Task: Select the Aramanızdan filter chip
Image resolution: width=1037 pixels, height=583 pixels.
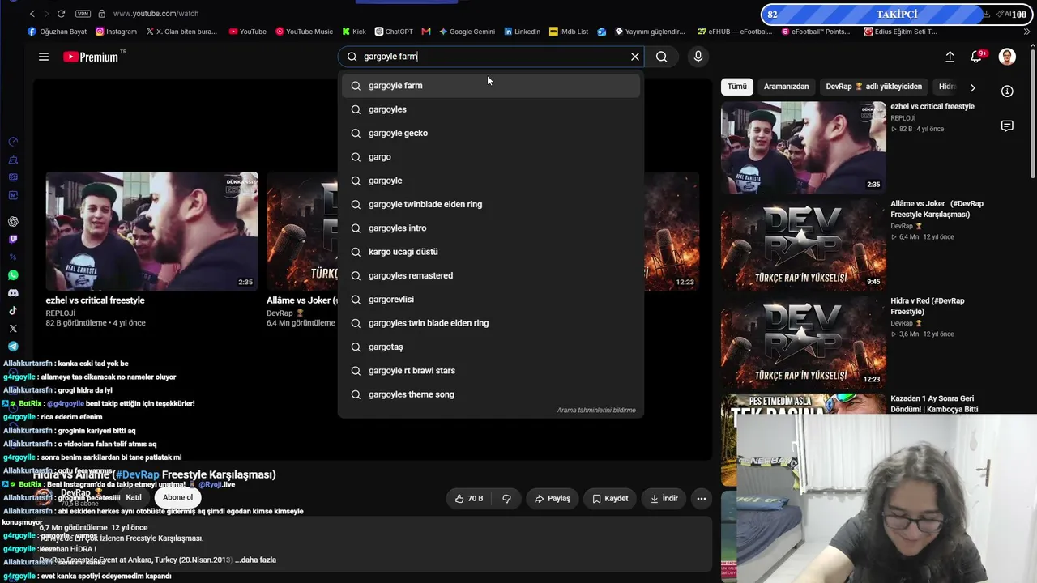Action: pyautogui.click(x=786, y=87)
